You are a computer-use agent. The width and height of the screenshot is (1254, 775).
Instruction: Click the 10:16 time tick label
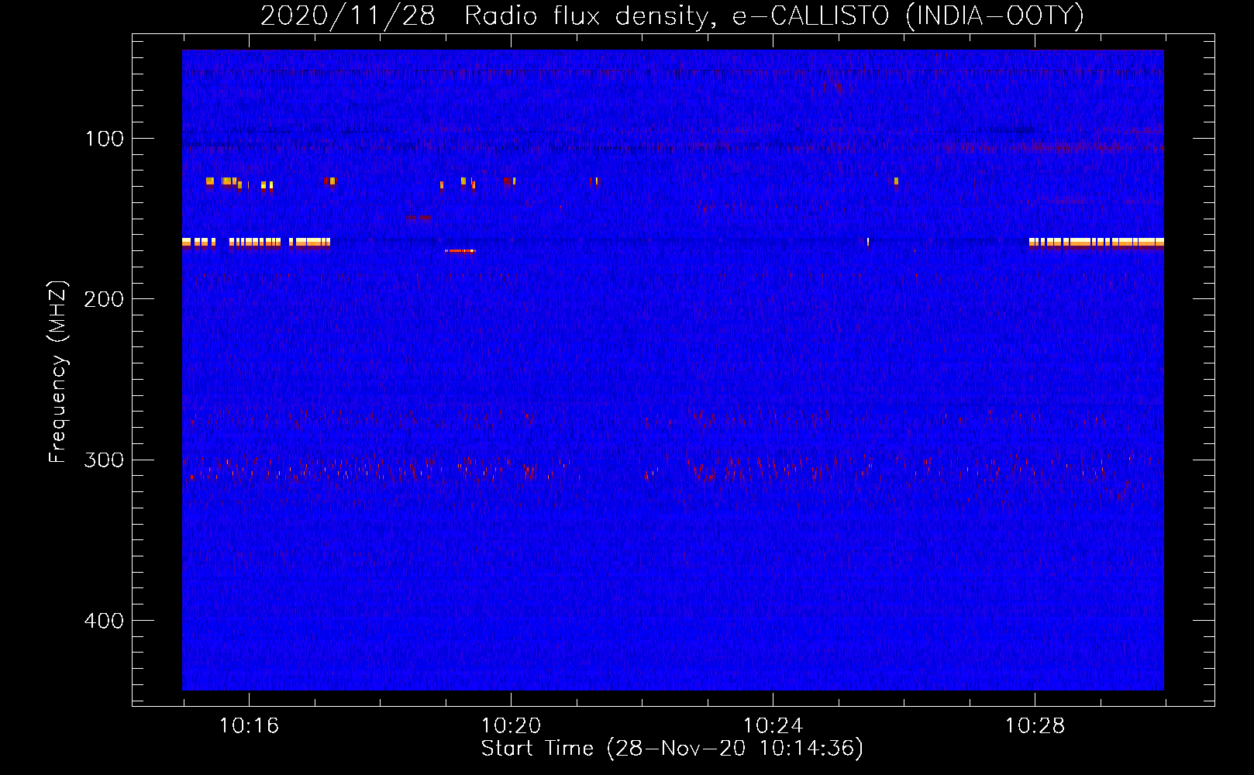249,726
